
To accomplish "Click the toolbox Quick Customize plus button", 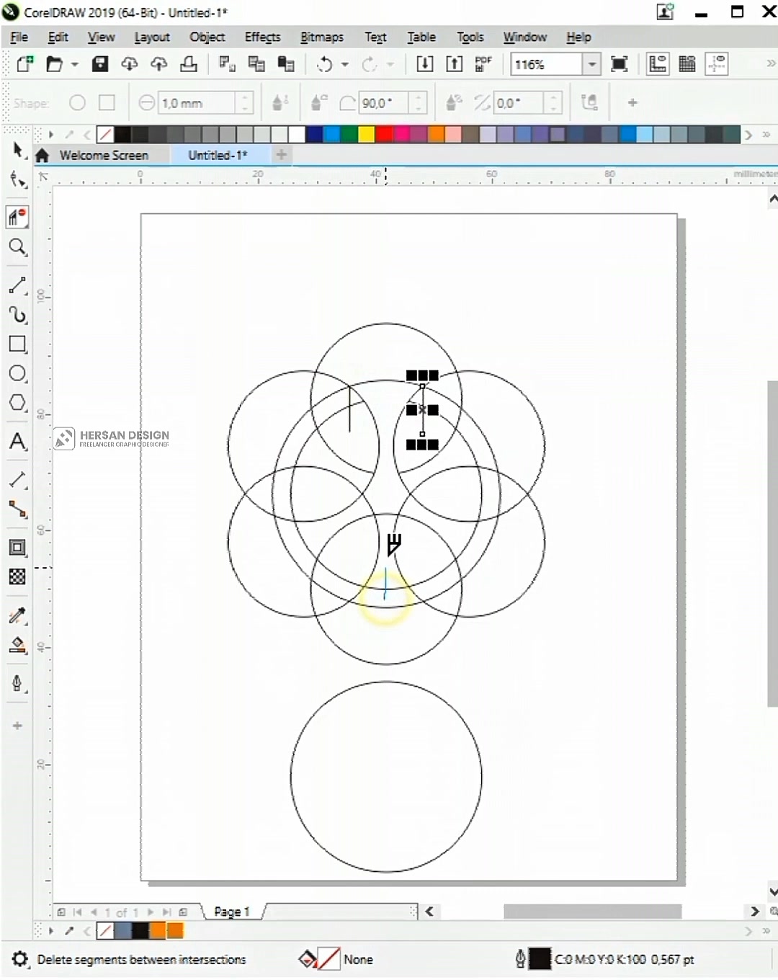I will (x=17, y=726).
